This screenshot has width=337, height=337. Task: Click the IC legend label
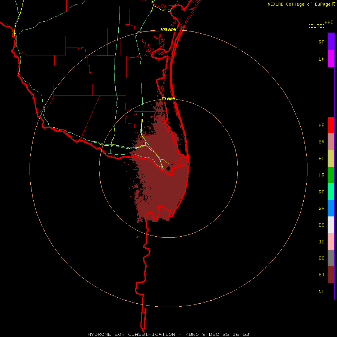point(321,242)
